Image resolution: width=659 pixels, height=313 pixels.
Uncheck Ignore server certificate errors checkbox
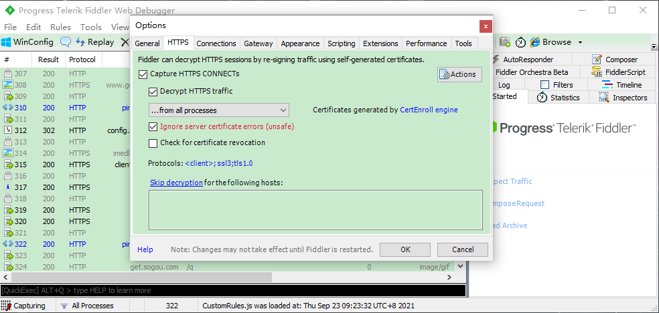tap(153, 126)
